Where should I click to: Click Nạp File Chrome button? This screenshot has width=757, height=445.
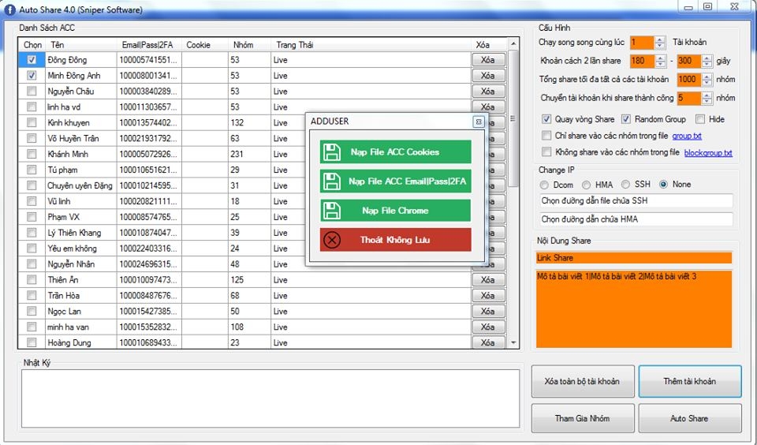[x=395, y=211]
